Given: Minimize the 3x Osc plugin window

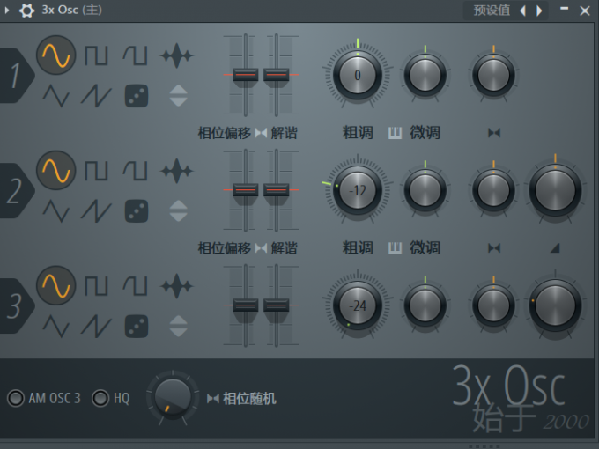Looking at the screenshot, I should pos(564,9).
